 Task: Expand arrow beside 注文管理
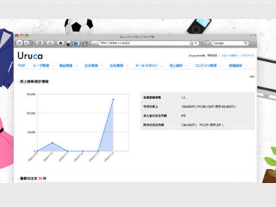pos(102,66)
